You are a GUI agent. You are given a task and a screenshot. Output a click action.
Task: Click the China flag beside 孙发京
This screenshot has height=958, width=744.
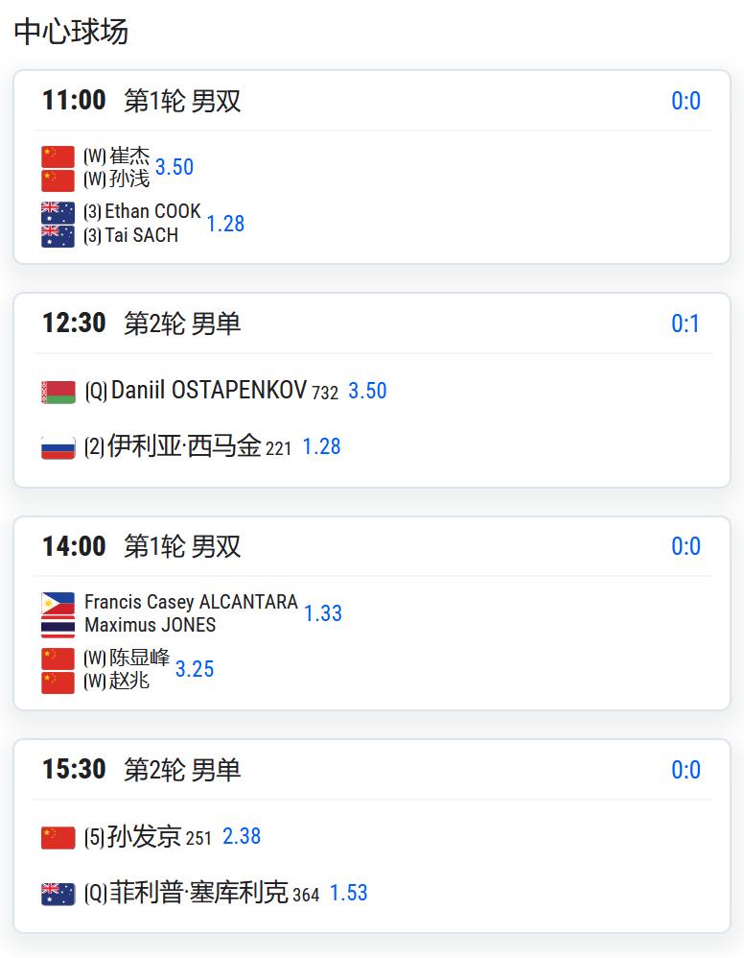(58, 838)
